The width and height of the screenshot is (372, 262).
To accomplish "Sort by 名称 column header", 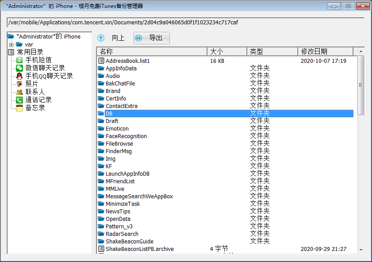I will pos(152,51).
